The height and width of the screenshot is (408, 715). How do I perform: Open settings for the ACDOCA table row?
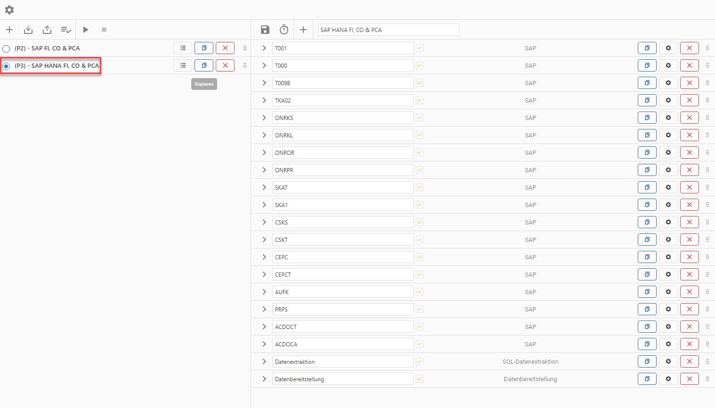[x=668, y=344]
